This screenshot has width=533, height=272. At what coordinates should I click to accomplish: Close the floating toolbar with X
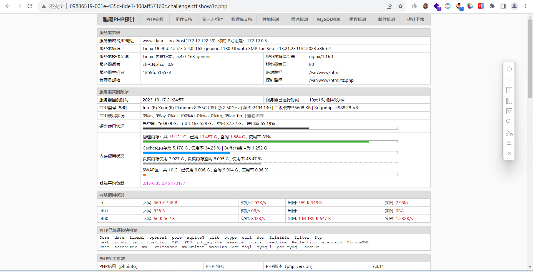[509, 153]
